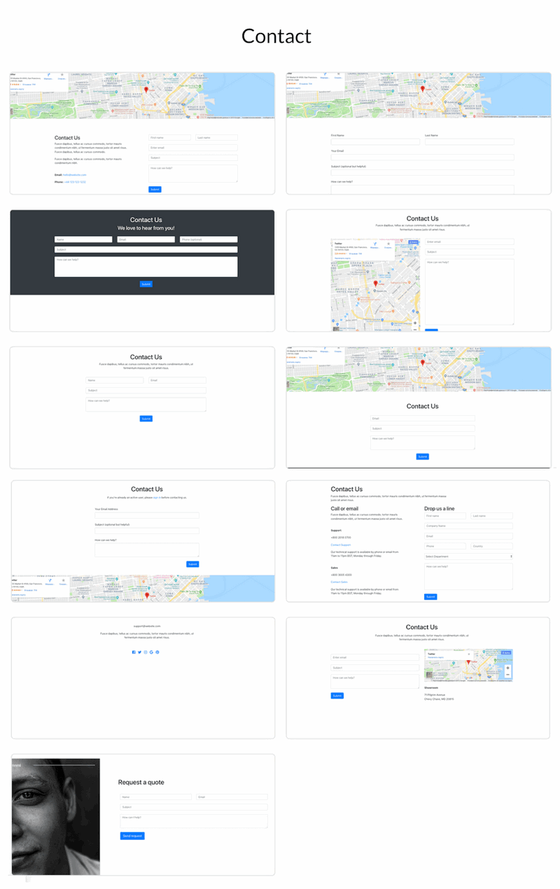The image size is (560, 889).
Task: Click the Facebook icon under support@website.com
Action: pos(134,652)
